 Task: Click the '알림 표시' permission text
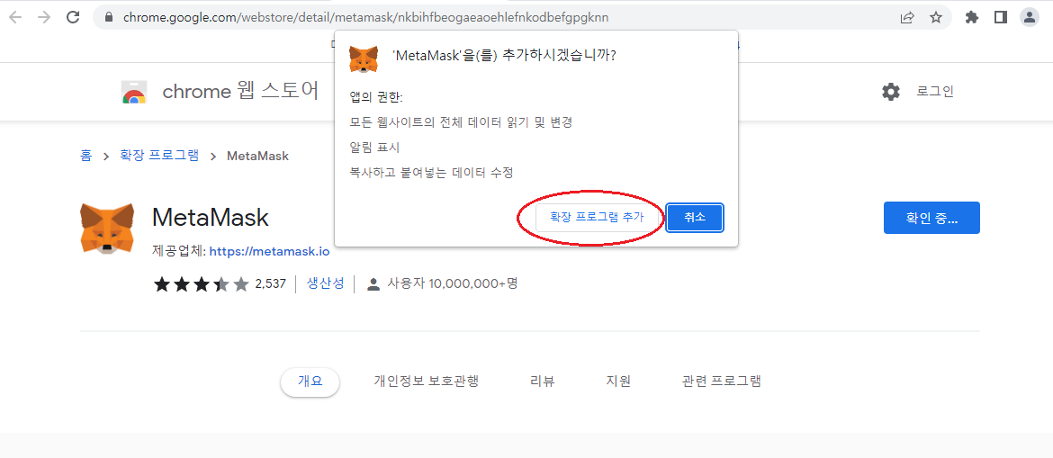pos(374,147)
